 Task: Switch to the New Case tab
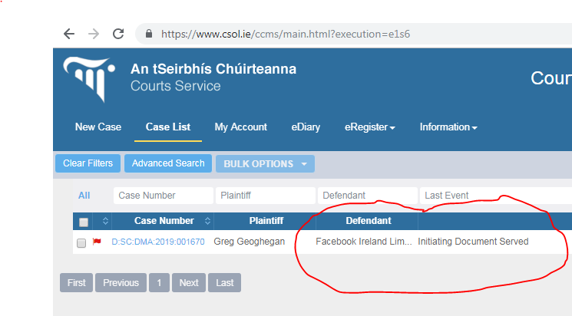[x=98, y=127]
